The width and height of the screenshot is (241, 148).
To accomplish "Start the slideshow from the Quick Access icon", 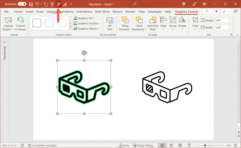I will [52, 4].
